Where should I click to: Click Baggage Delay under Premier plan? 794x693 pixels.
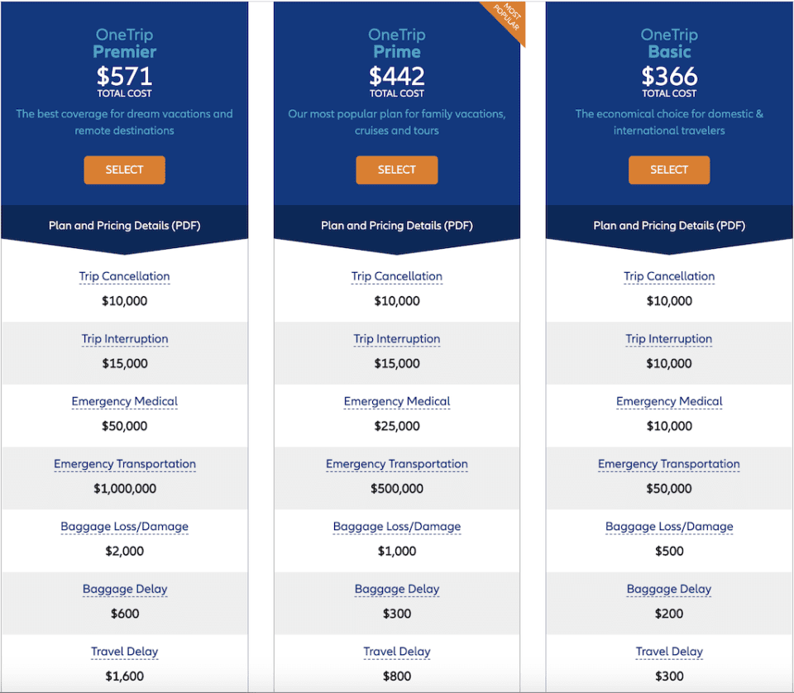[x=125, y=589]
